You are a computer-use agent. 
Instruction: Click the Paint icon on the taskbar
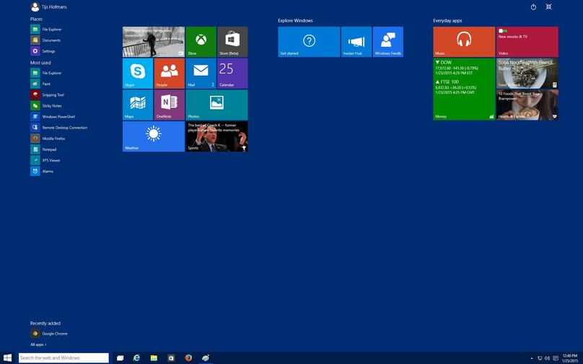[x=205, y=358]
